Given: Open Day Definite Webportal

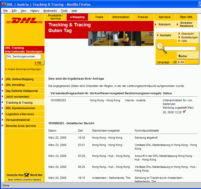Looking at the screenshot, I should coord(24,91).
